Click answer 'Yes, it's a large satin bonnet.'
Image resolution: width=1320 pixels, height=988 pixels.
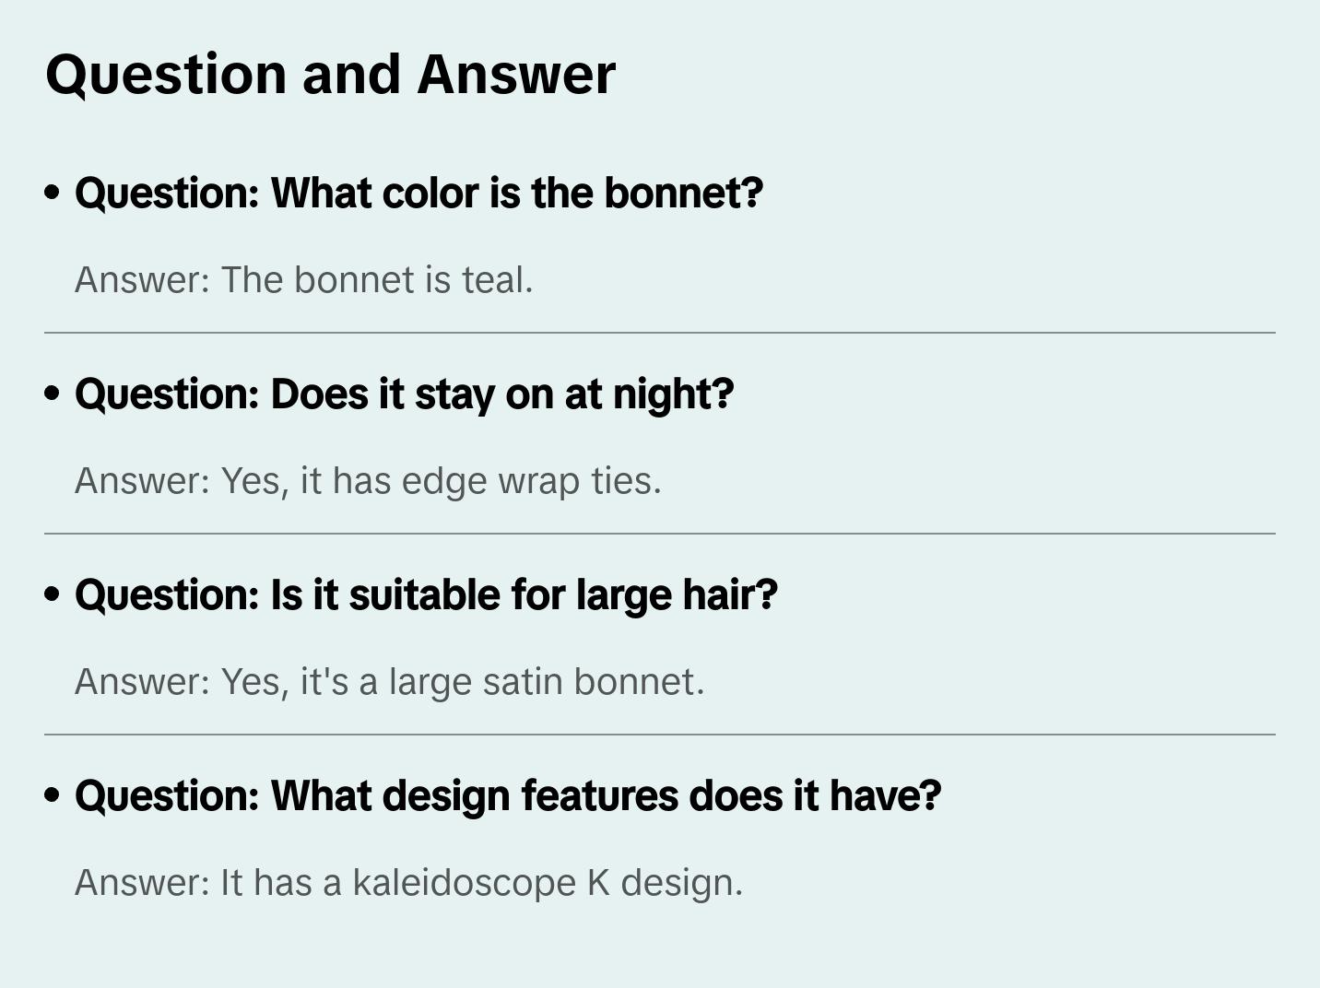pos(389,682)
